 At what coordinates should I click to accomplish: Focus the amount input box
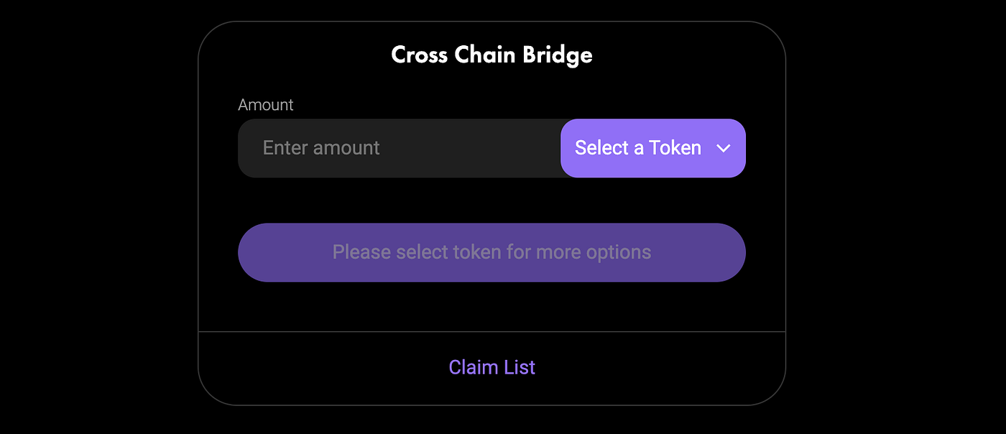pyautogui.click(x=399, y=148)
